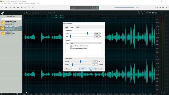
Task: Open the View menu
Action: click(x=10, y=4)
